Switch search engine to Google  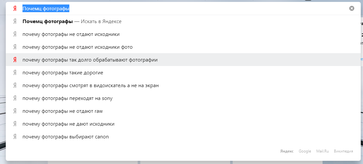point(305,151)
